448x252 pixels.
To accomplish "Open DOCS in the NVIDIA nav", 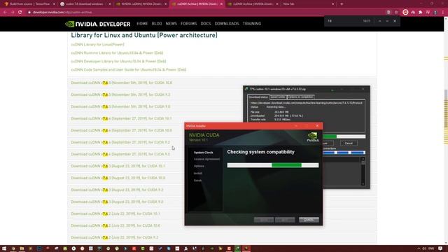I will click(x=206, y=24).
